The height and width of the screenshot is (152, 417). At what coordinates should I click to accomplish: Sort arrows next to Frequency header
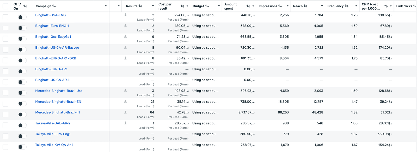coord(347,6)
